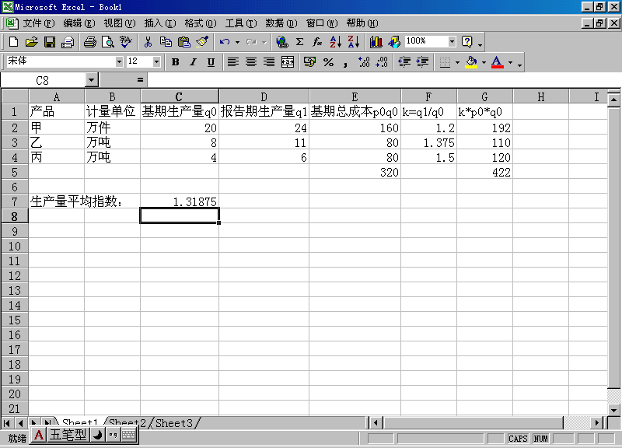The image size is (622, 448).
Task: Expand the Name Box dropdown arrow
Action: click(91, 79)
